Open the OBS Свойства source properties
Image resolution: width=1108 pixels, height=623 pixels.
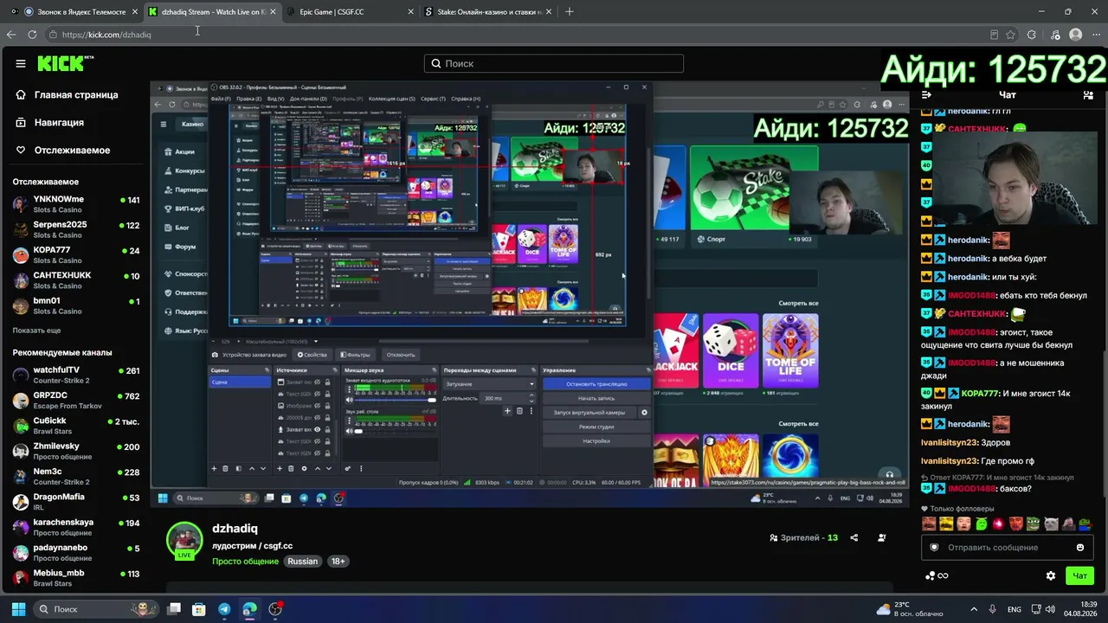(x=312, y=355)
